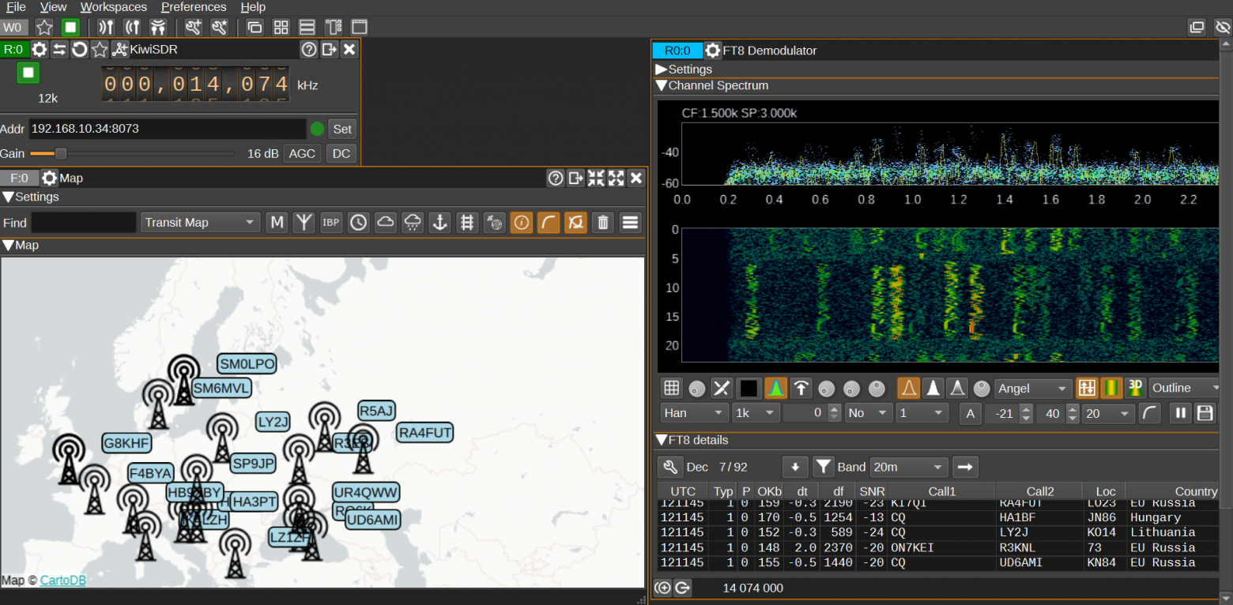This screenshot has width=1233, height=605.
Task: Open the Workspaces menu
Action: [113, 7]
